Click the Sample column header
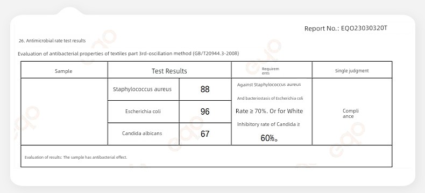The height and width of the screenshot is (193, 425). pos(63,71)
